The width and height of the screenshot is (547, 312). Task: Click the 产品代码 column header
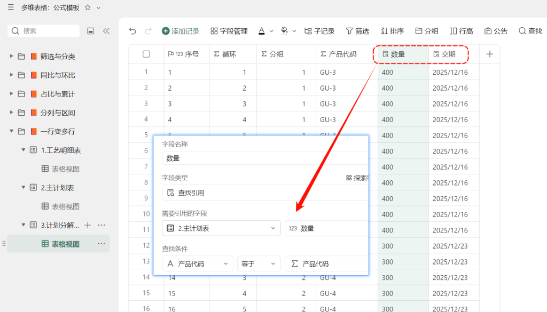tap(346, 54)
